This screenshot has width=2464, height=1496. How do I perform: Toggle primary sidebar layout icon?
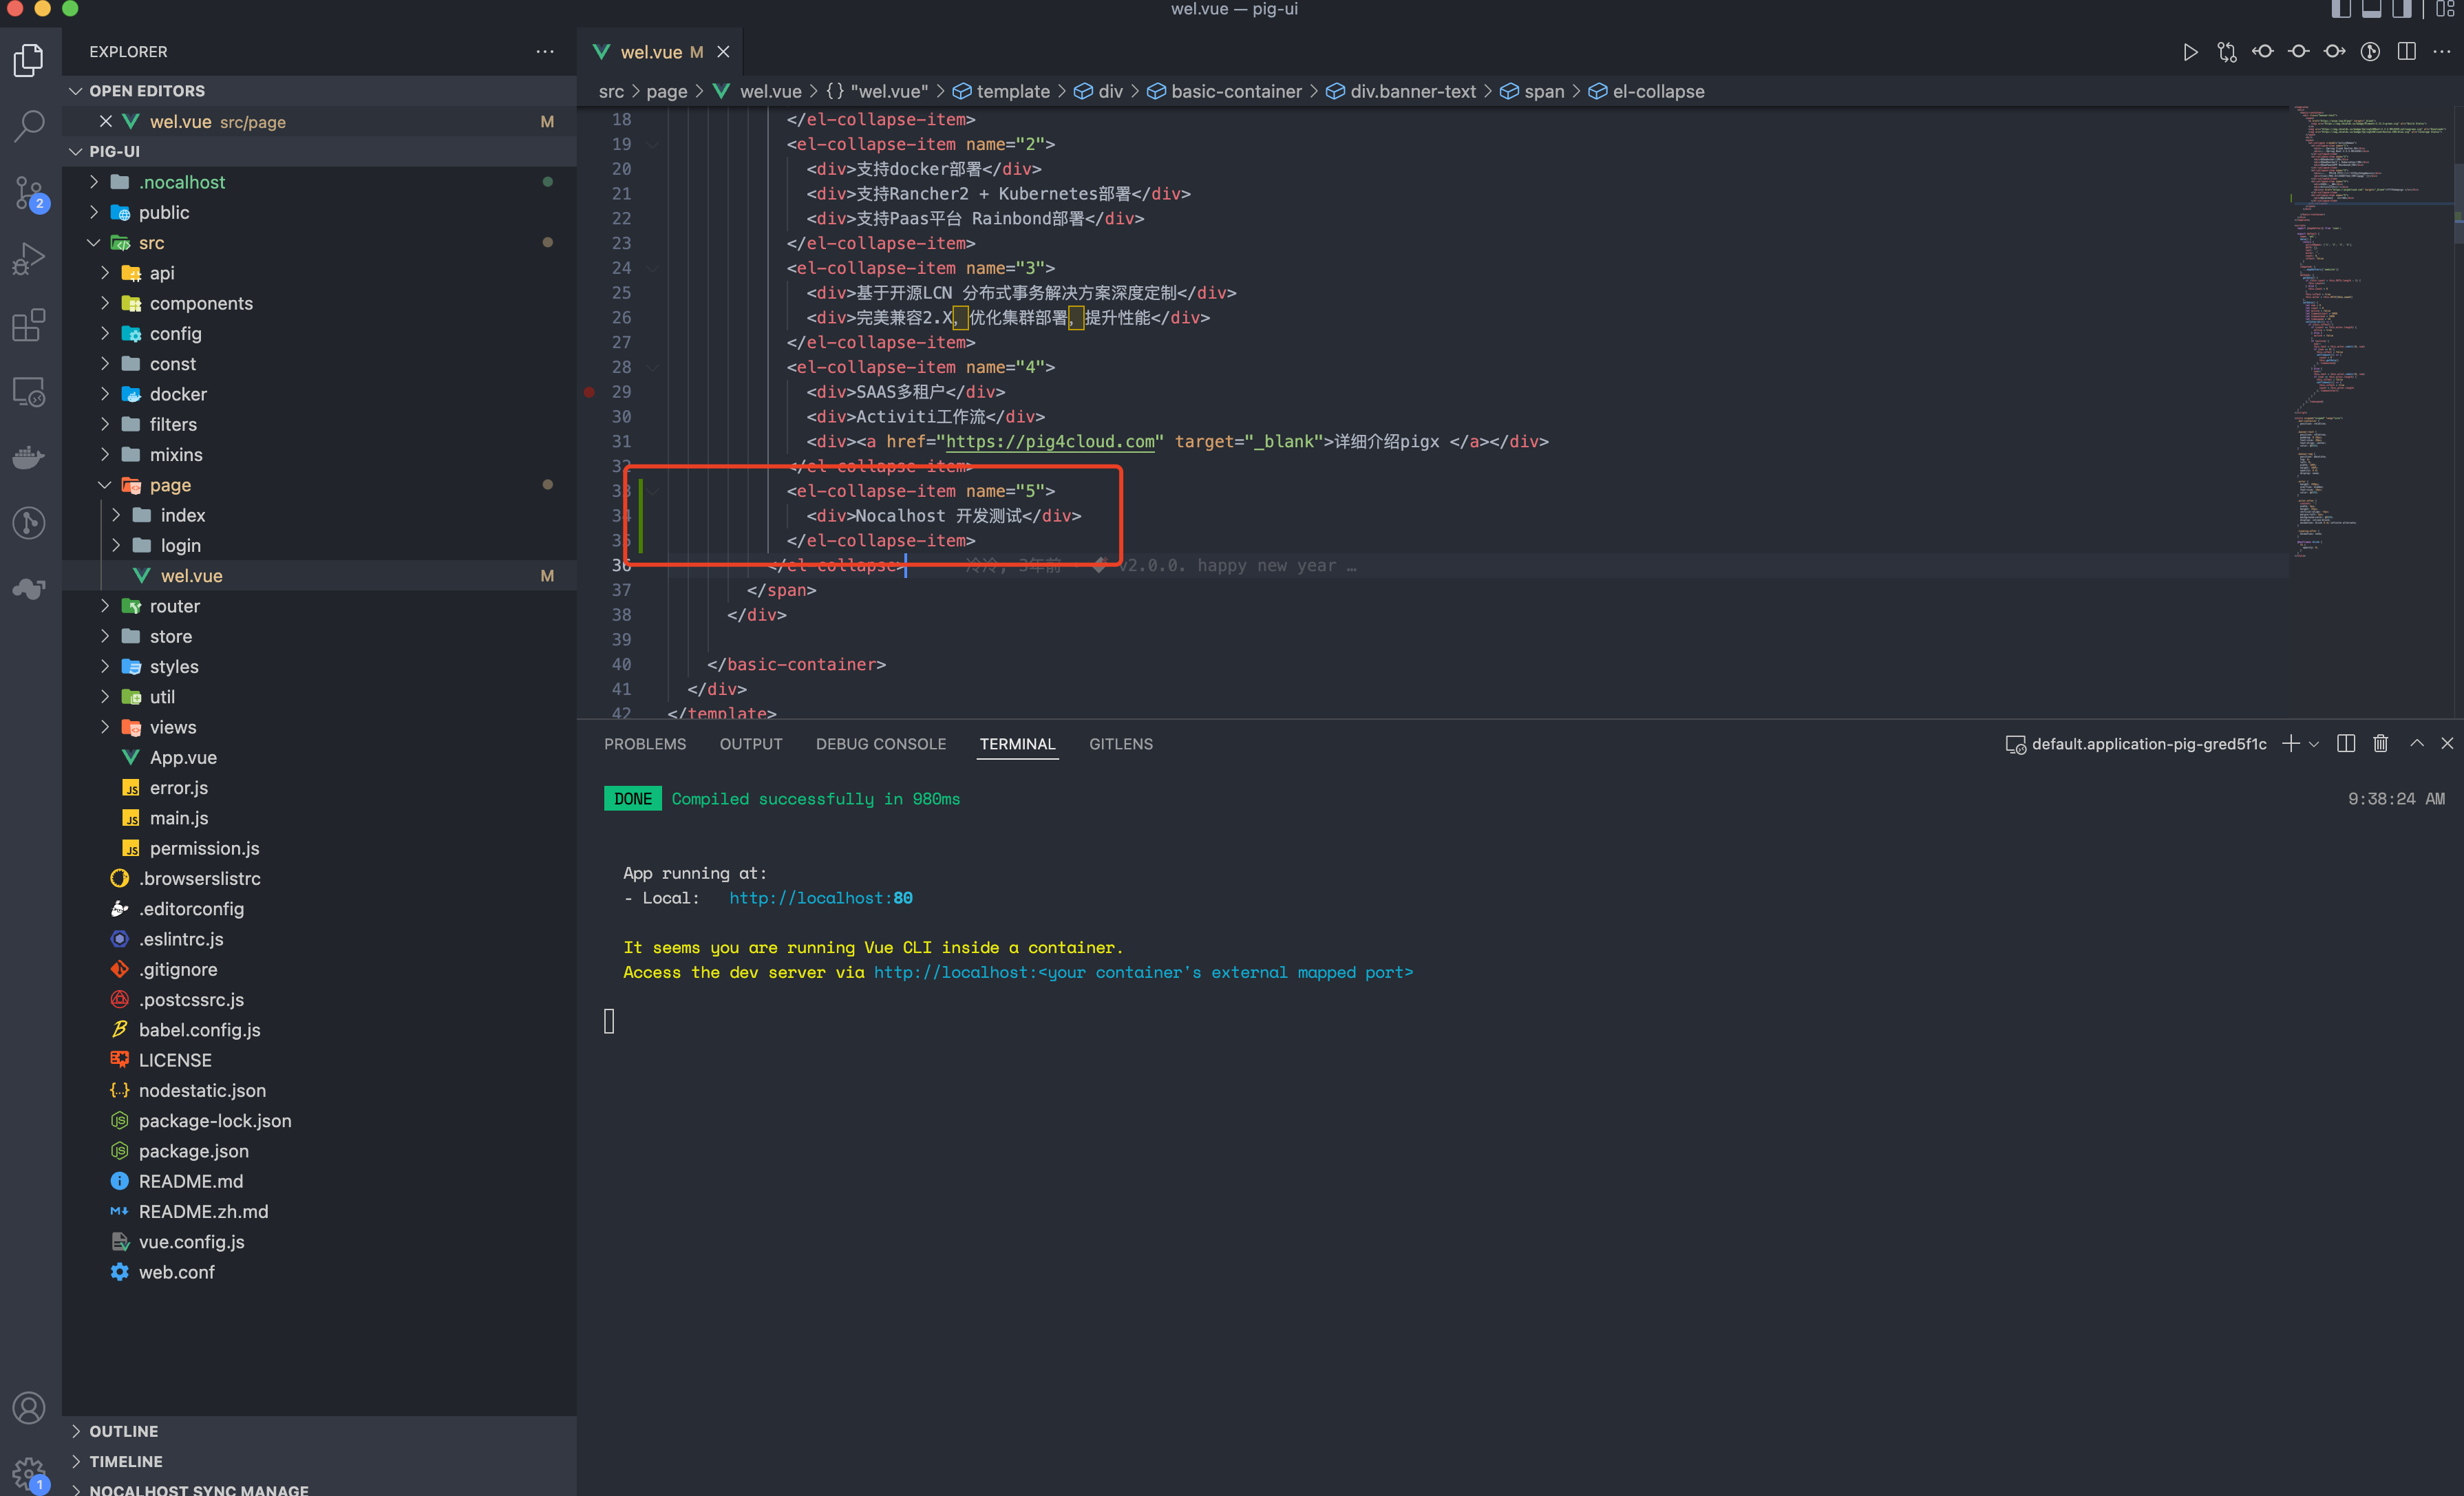click(2341, 9)
